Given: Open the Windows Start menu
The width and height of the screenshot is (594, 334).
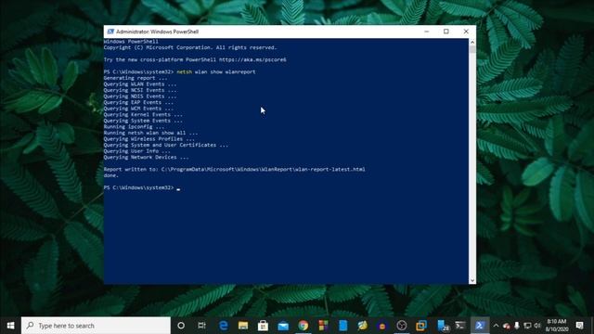Looking at the screenshot, I should tap(10, 326).
